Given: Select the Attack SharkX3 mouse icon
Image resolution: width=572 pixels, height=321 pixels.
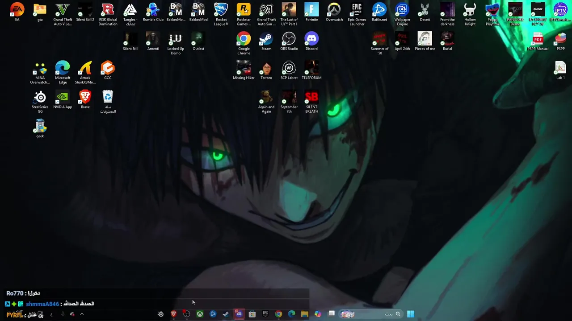Looking at the screenshot, I should tap(85, 72).
